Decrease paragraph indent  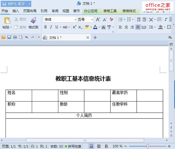tap(139, 19)
